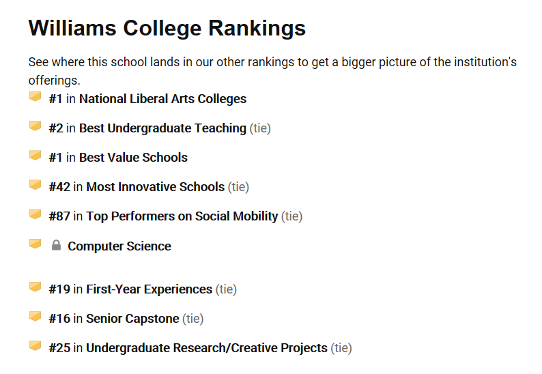Click the badge icon beside Best Value Schools
The width and height of the screenshot is (542, 374).
pos(35,156)
